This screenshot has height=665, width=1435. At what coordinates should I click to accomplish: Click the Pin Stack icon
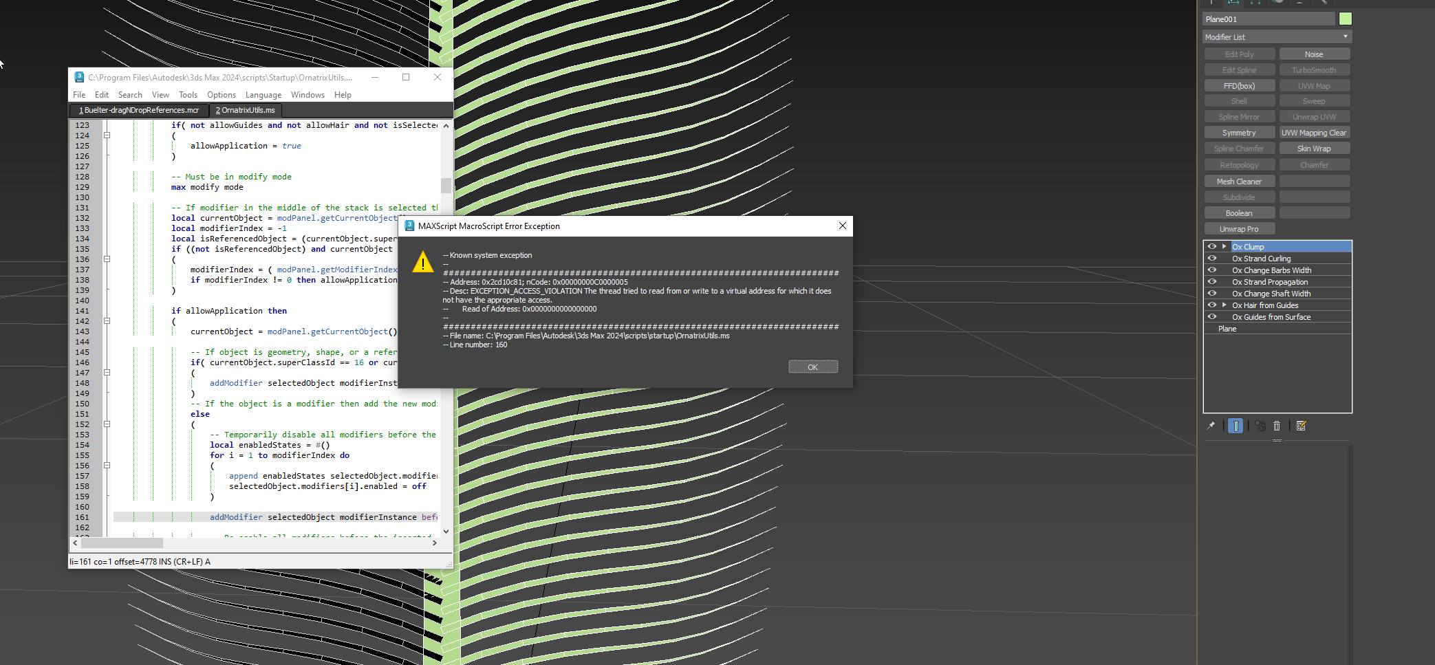pyautogui.click(x=1211, y=426)
